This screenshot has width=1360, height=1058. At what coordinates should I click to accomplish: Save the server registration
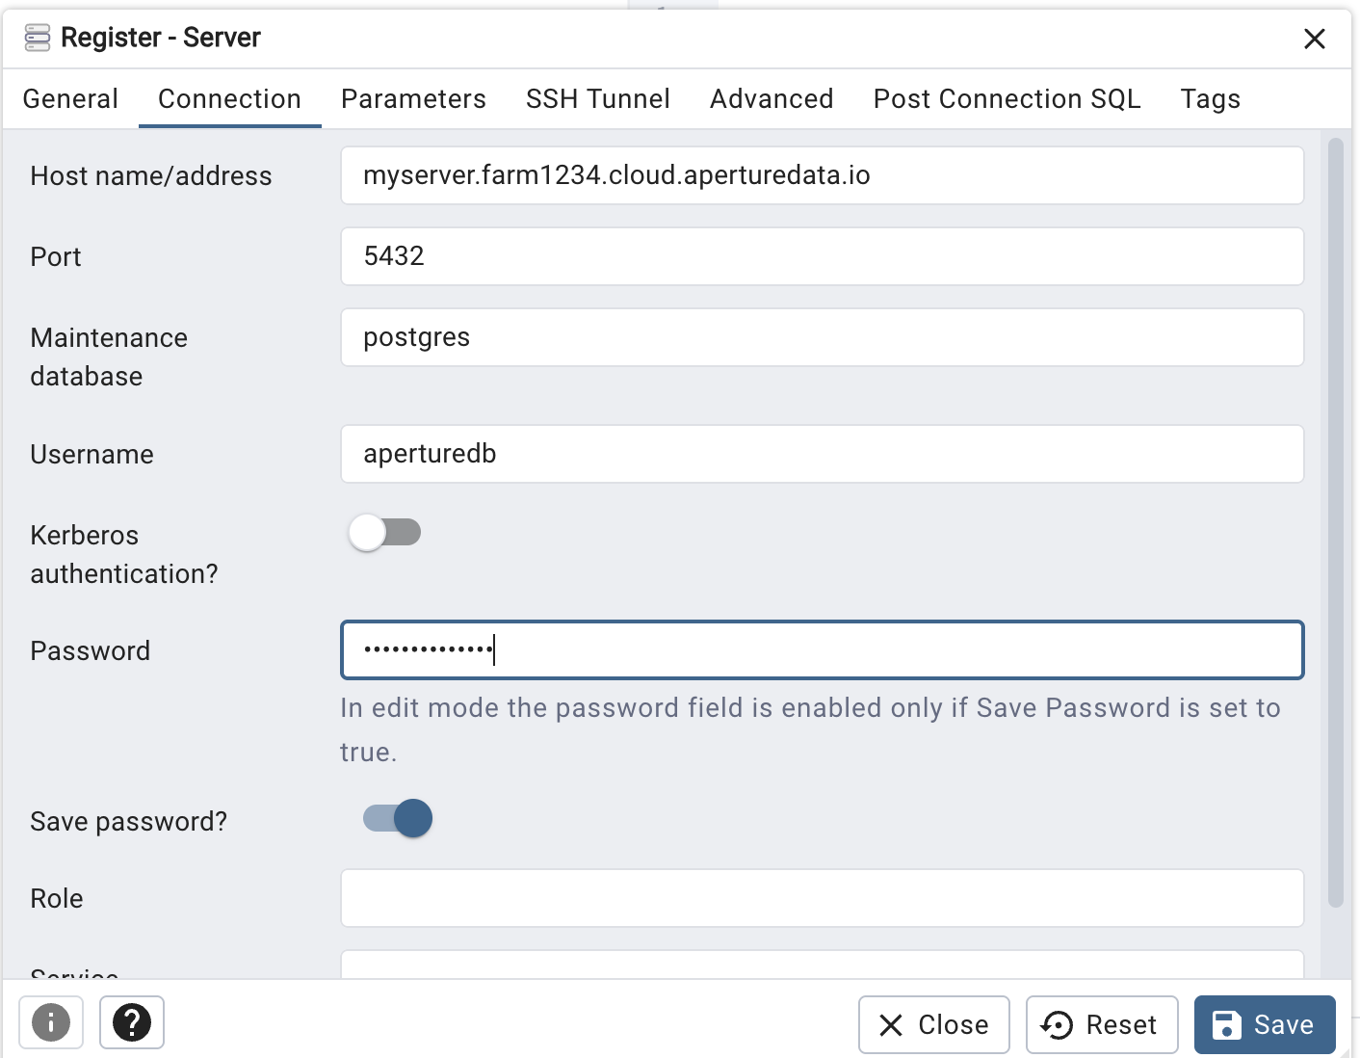[1265, 1024]
